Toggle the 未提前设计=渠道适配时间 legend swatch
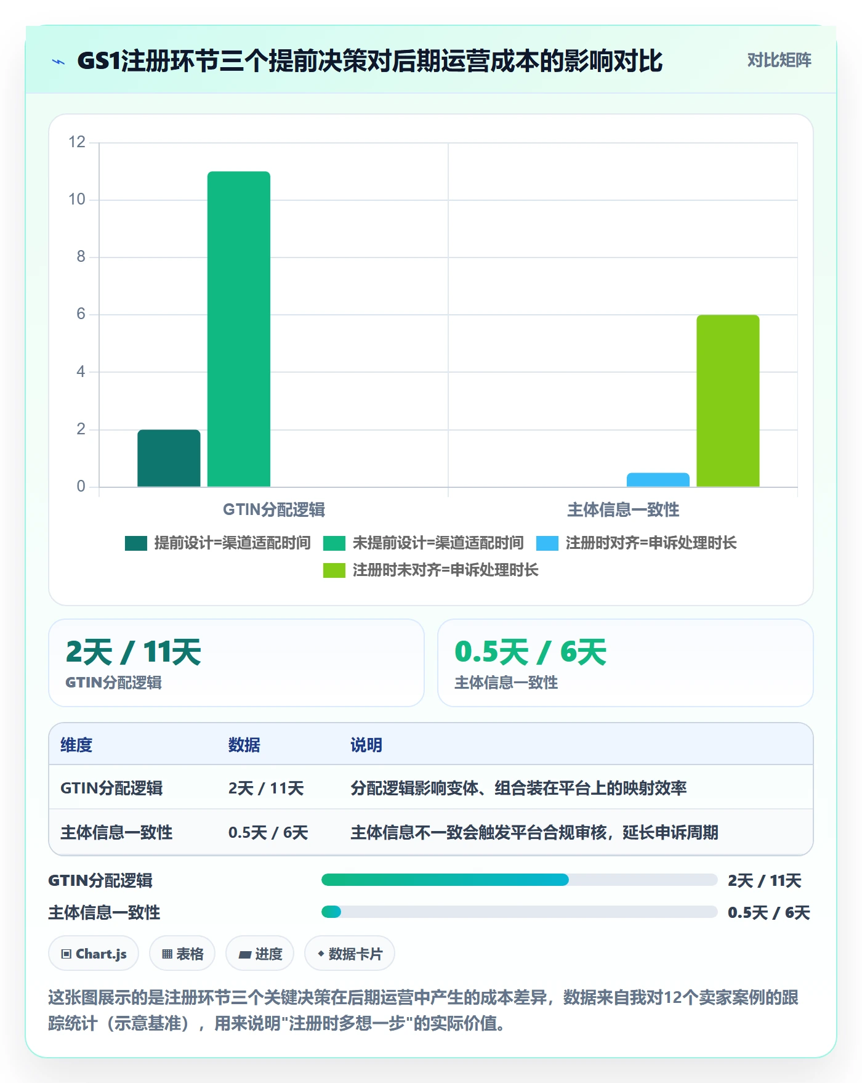 tap(334, 543)
